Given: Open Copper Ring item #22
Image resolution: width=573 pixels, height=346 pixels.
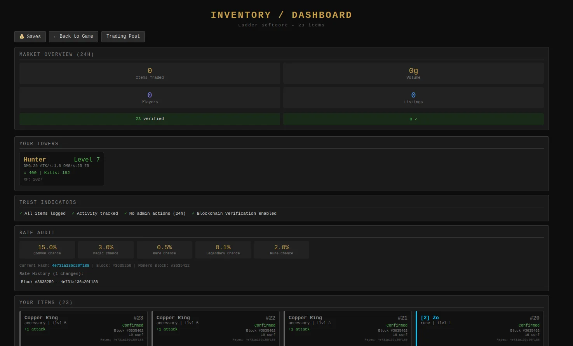Looking at the screenshot, I should pos(216,328).
